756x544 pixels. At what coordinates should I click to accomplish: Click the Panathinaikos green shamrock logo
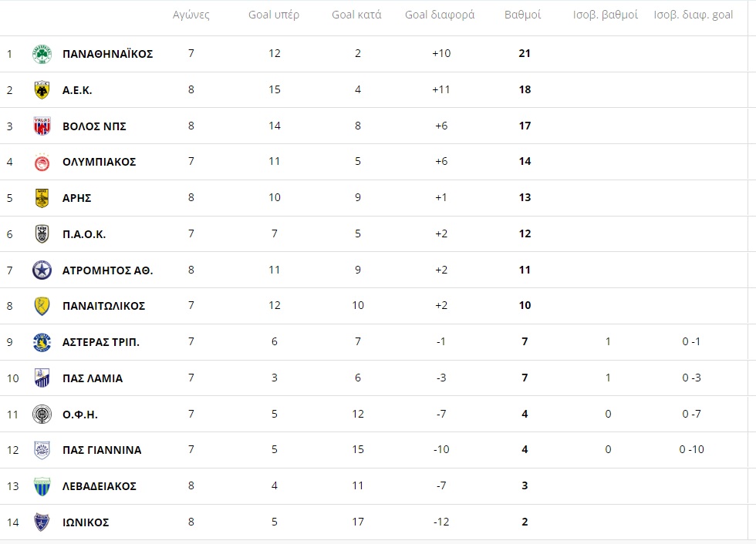click(x=42, y=54)
